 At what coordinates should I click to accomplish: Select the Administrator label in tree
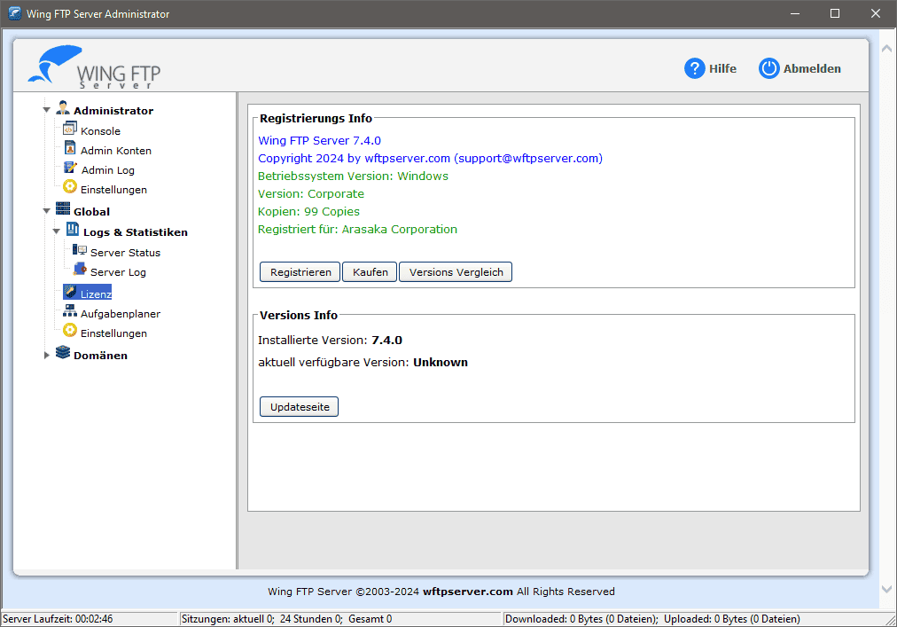[113, 111]
